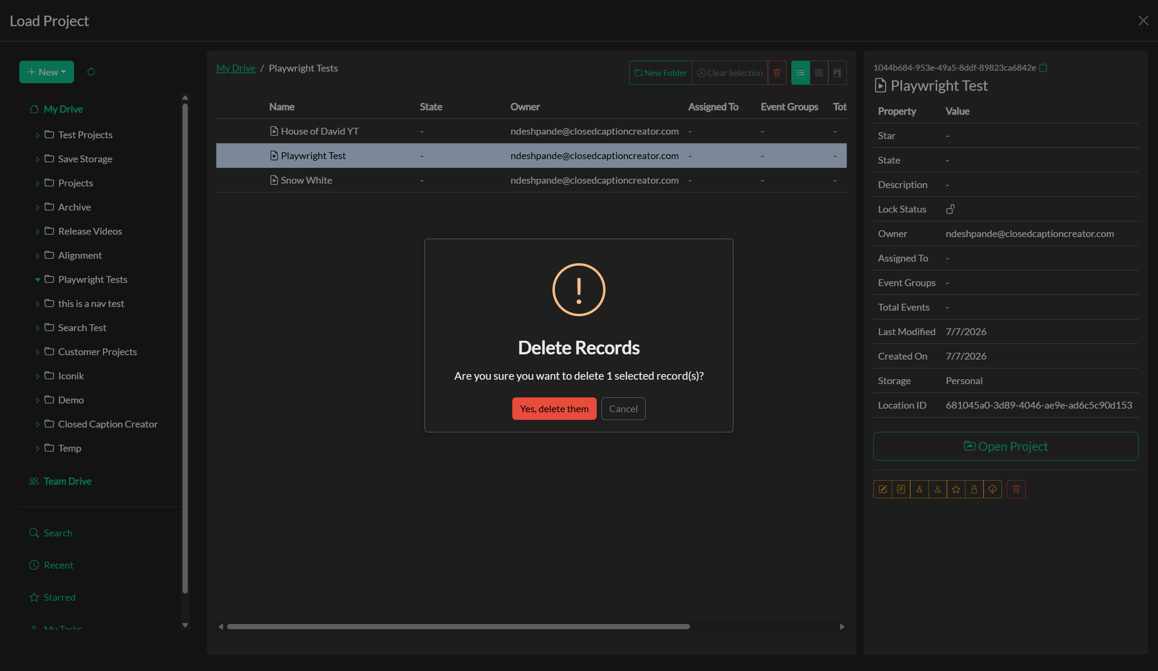Copy the project ID with clipboard icon

[1043, 68]
